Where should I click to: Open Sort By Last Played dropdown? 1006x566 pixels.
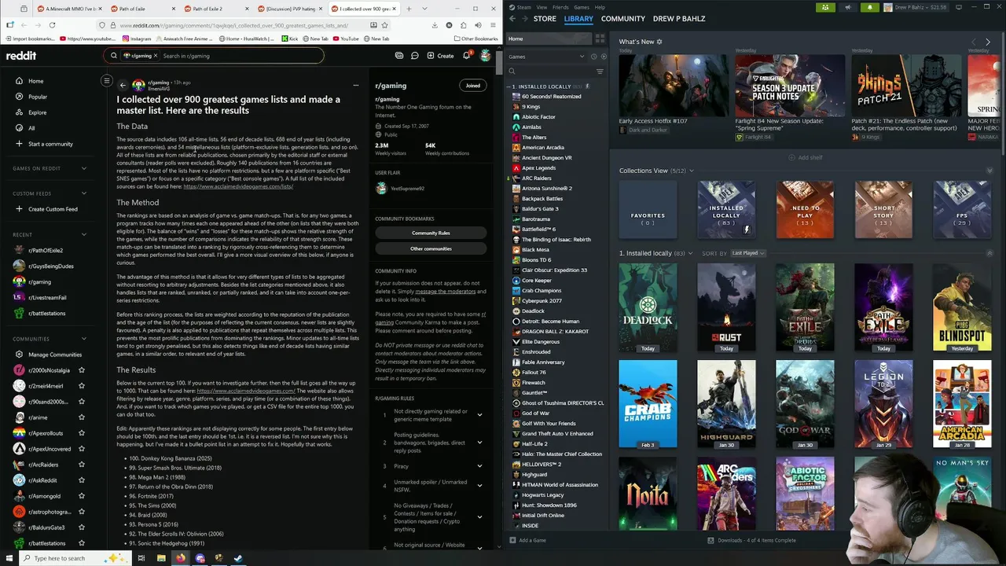(748, 253)
